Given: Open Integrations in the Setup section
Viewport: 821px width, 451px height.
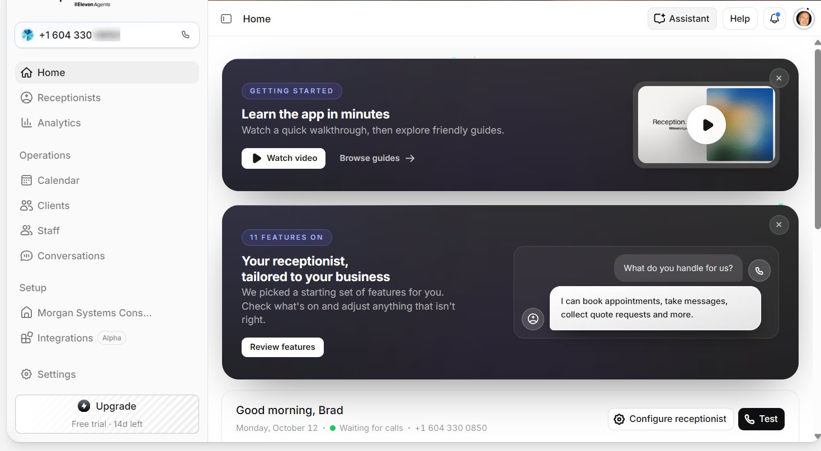Looking at the screenshot, I should 107,338.
